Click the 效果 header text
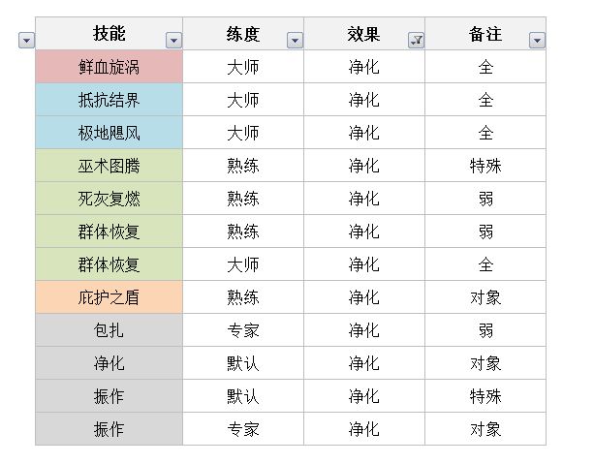Viewport: 594px width, 464px height. 363,35
